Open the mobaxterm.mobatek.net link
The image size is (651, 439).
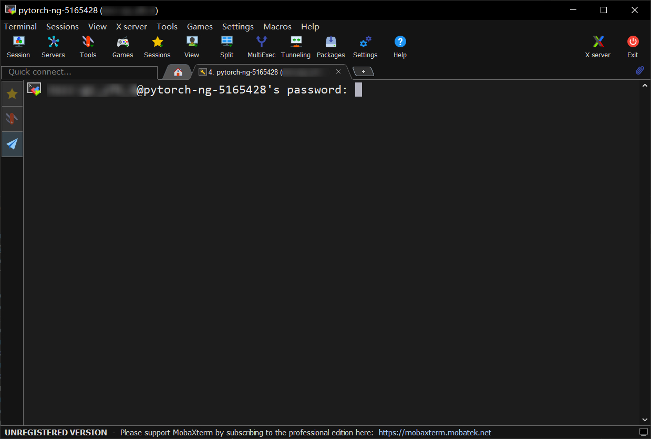click(435, 433)
